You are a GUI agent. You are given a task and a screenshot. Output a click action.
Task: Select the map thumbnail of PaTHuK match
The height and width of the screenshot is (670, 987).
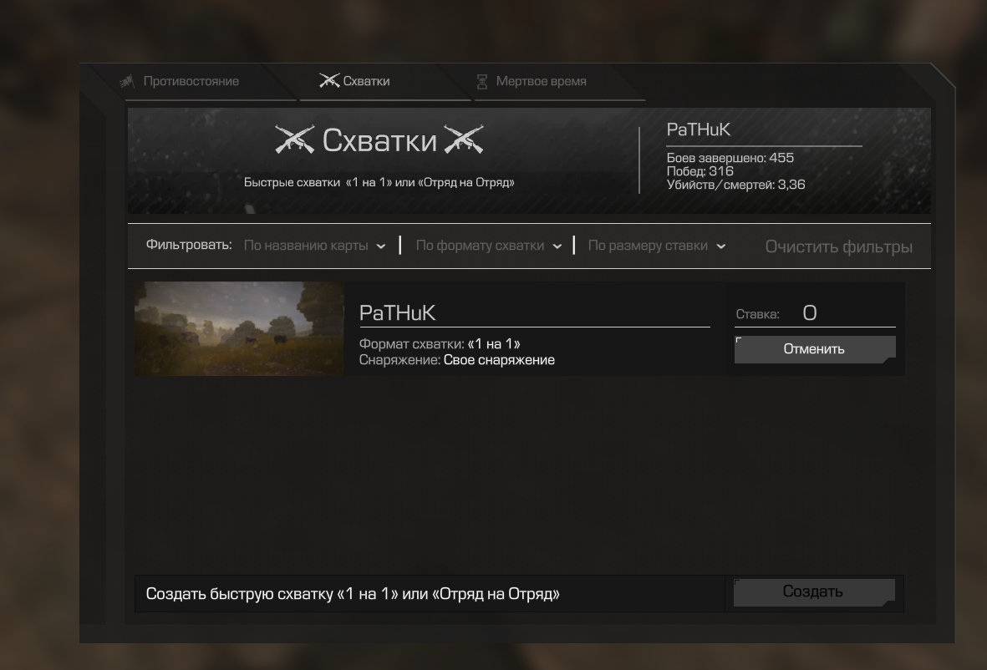tap(239, 328)
